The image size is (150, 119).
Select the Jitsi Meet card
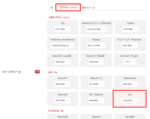pyautogui.click(x=130, y=116)
